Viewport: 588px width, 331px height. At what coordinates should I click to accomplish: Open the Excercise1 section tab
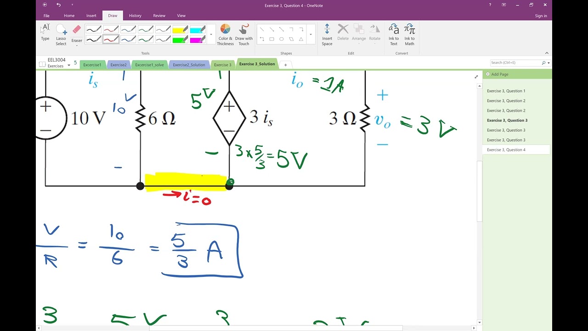point(92,65)
